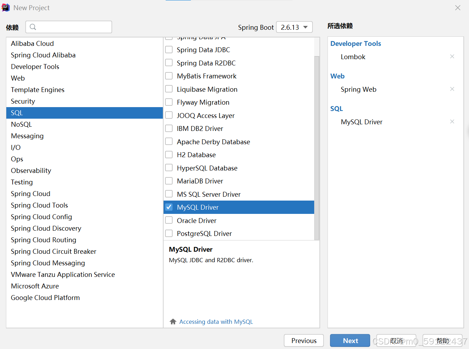This screenshot has height=349, width=469.
Task: Select the Messaging category
Action: coord(84,136)
